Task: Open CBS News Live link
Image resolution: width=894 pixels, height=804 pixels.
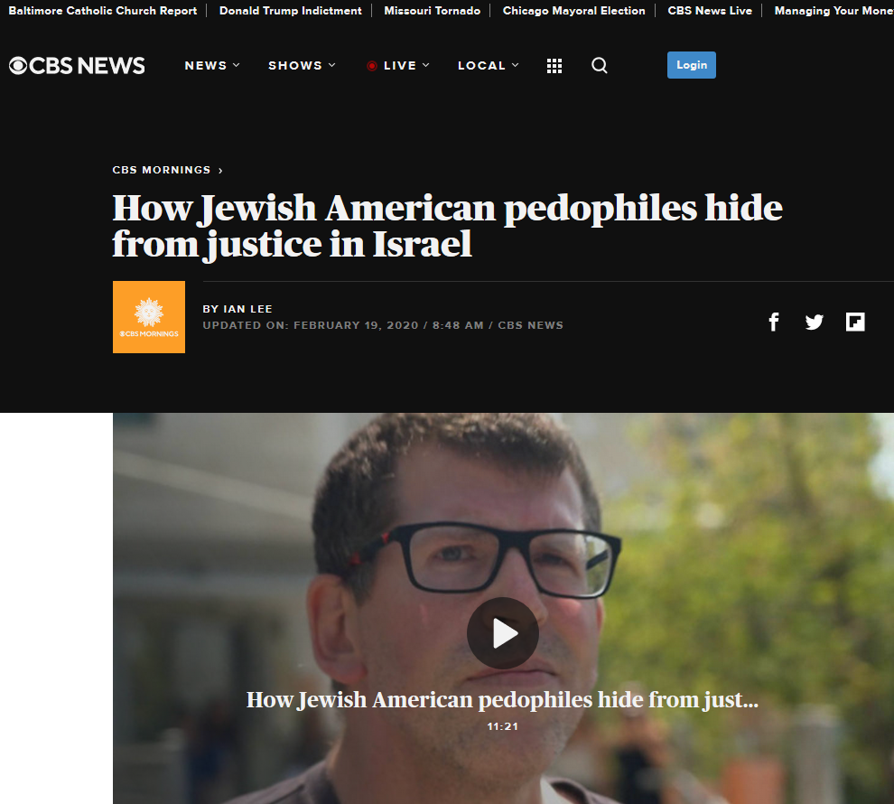Action: click(x=710, y=11)
